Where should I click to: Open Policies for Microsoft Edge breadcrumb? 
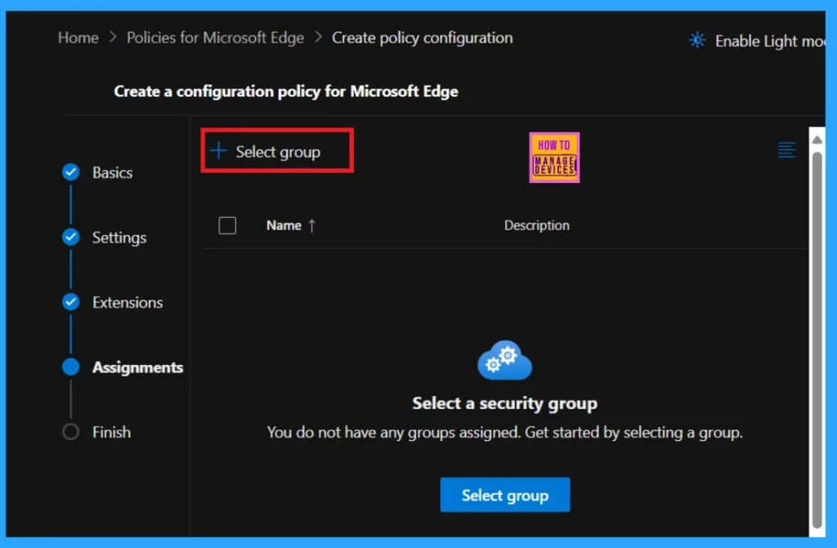pos(215,38)
